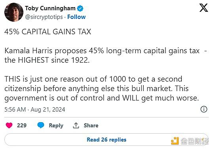213x149 pixels.
Task: Click the orange watermark logo icon
Action: pos(175,141)
